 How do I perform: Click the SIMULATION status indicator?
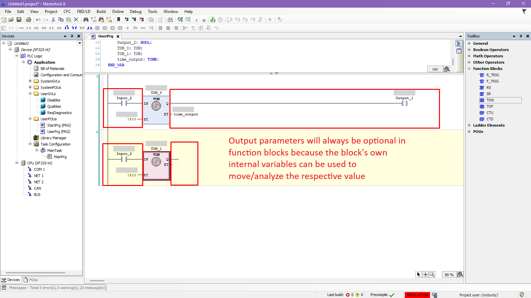point(417,295)
